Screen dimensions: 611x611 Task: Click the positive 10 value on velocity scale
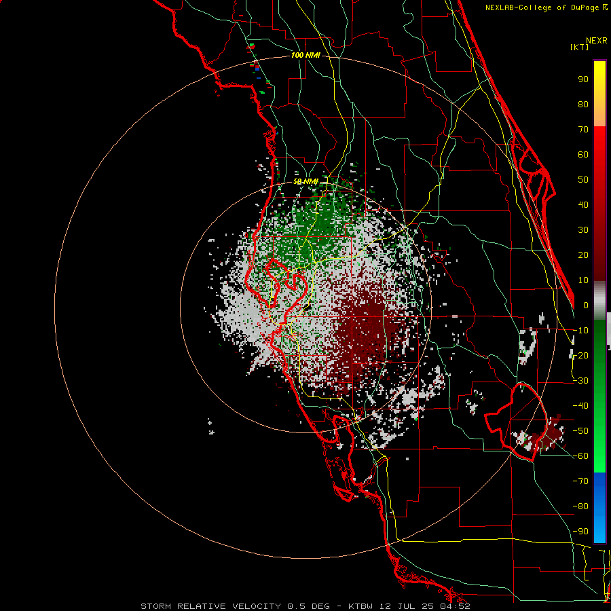583,280
